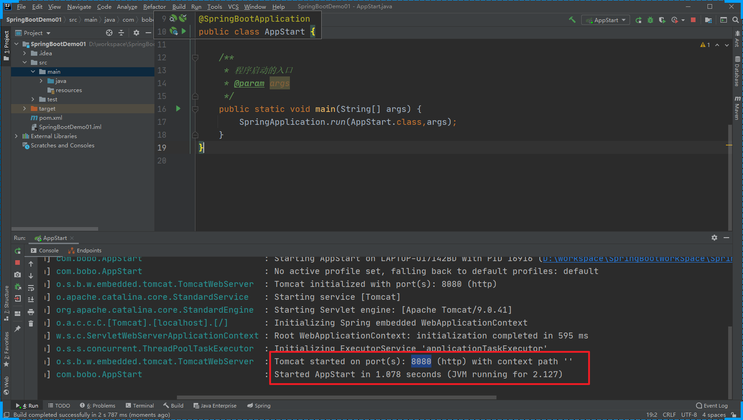
Task: Click the Exit icon in Run panel
Action: coord(18,298)
